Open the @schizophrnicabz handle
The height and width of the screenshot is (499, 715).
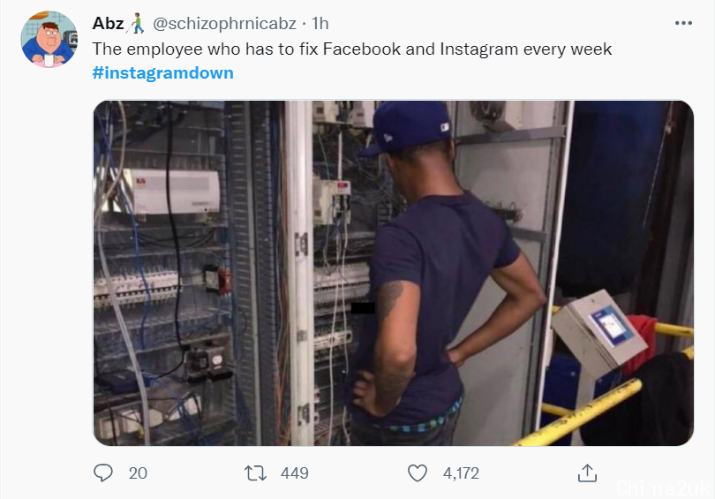(224, 23)
